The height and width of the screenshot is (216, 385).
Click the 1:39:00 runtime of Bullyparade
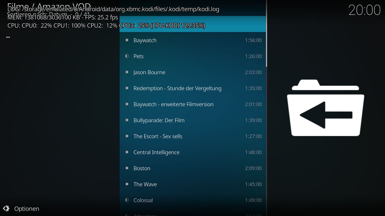click(x=253, y=120)
